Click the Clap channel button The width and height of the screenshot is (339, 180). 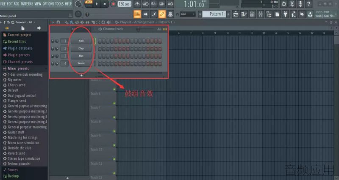click(x=81, y=48)
